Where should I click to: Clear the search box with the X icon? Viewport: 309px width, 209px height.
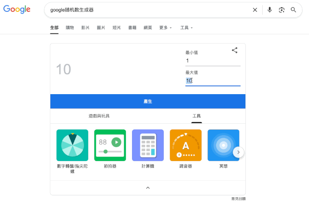point(255,10)
